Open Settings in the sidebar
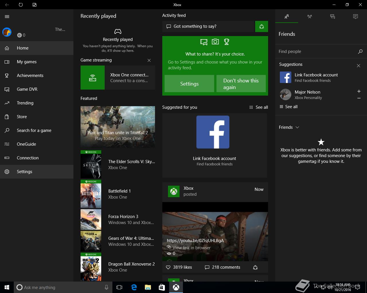This screenshot has height=293, width=367. 37,172
